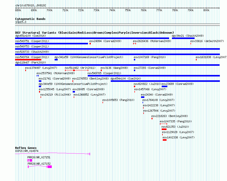This screenshot has width=227, height=181.
Task: Click the 700k ruler tick label
Action: (49, 10)
